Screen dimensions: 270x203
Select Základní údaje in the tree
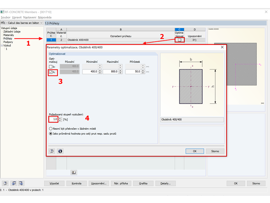(12, 32)
